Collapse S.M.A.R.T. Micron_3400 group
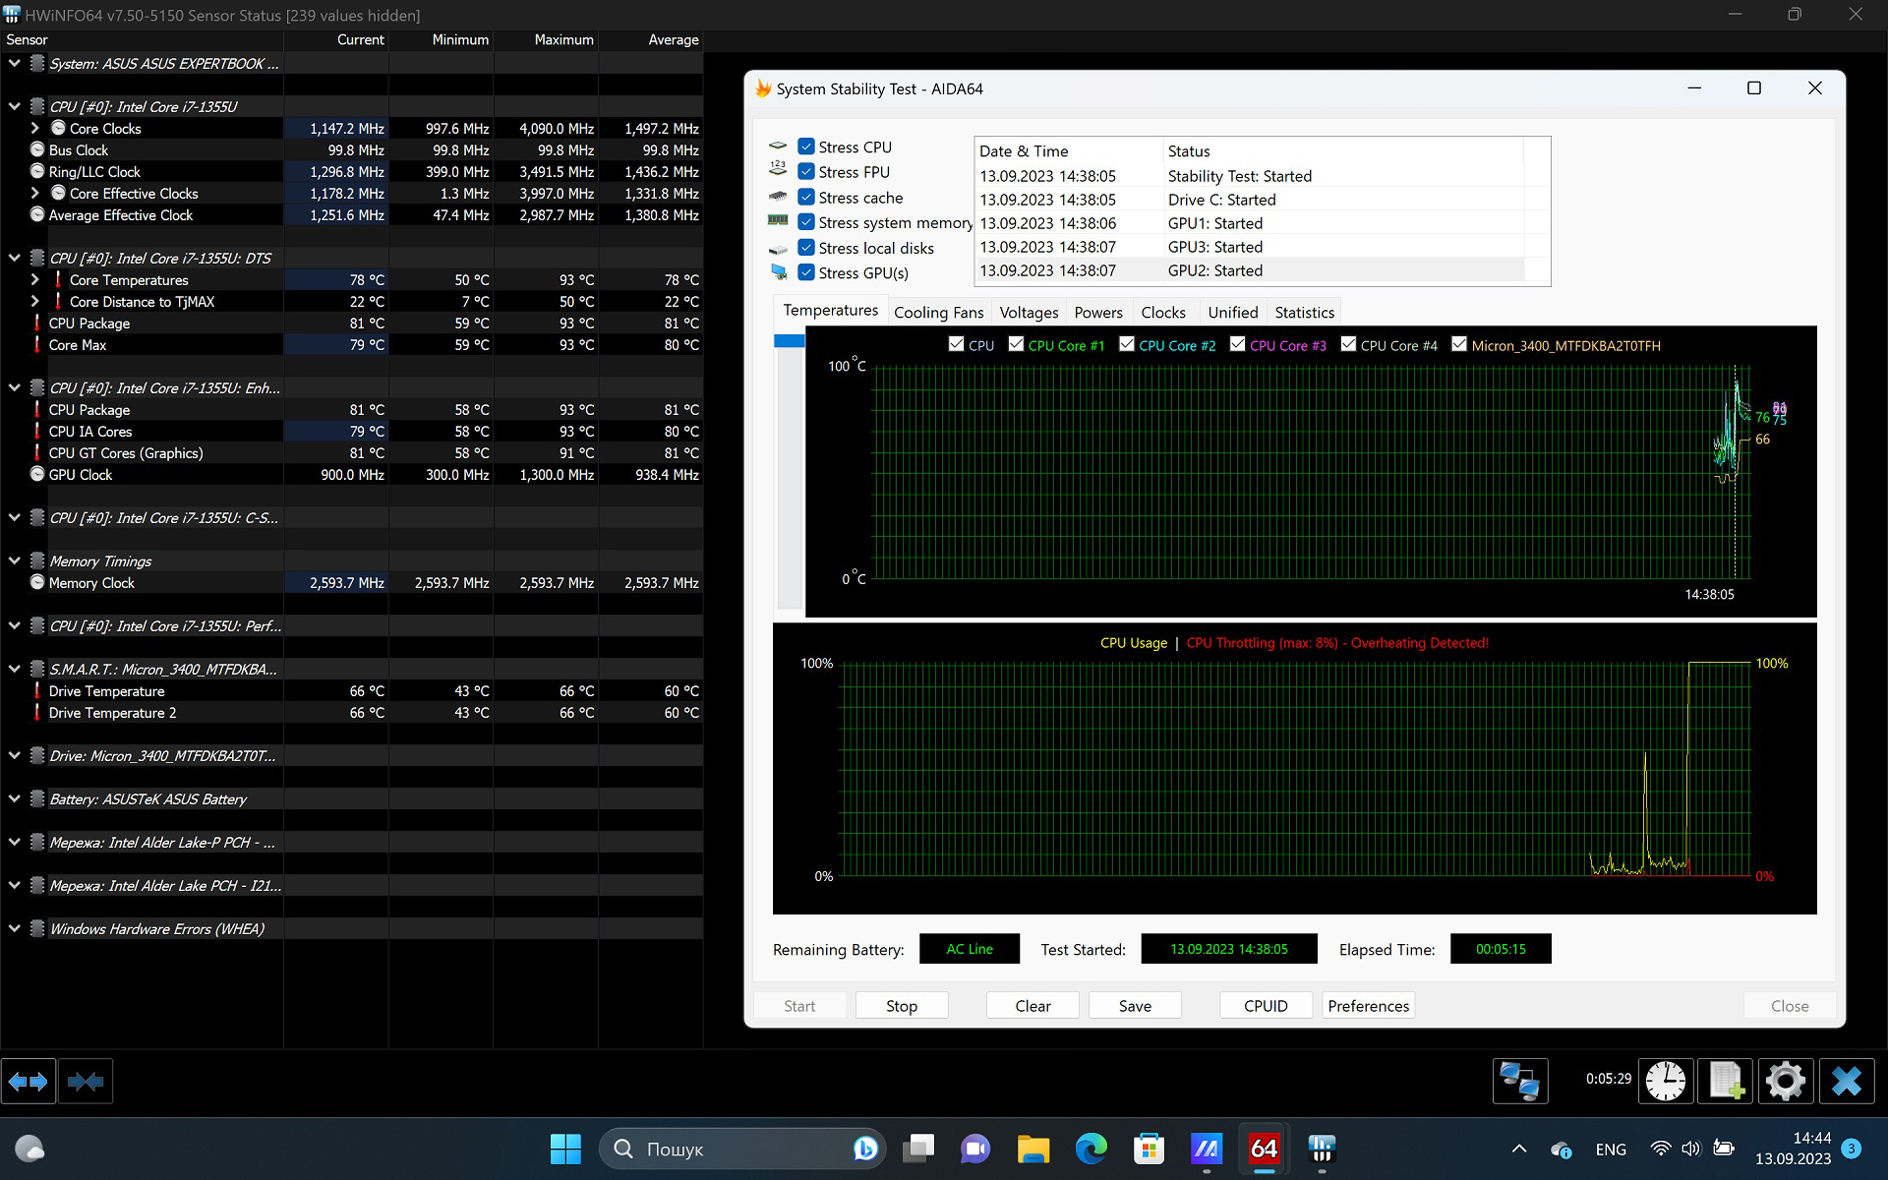The height and width of the screenshot is (1180, 1888). (14, 669)
